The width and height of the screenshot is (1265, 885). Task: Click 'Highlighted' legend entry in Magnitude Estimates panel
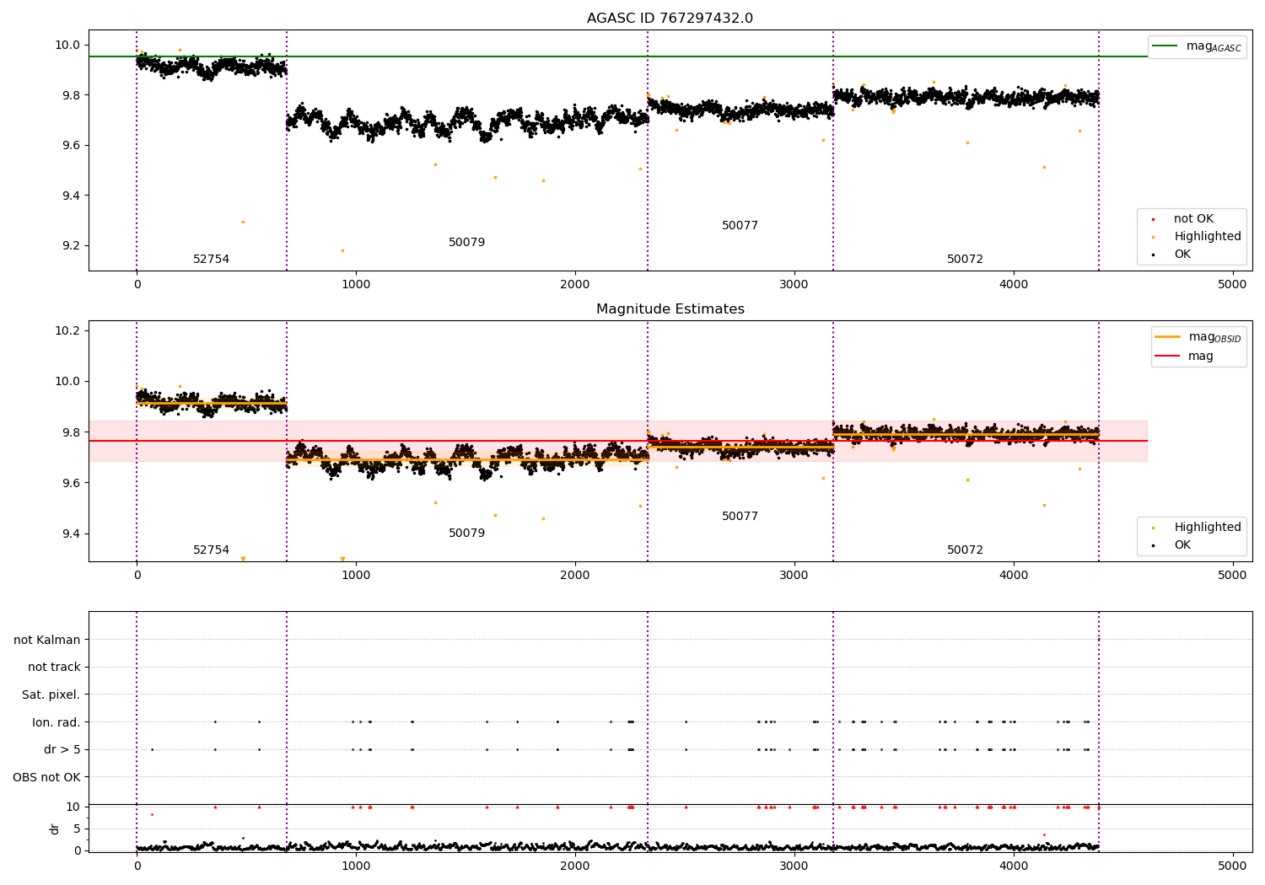[1198, 528]
